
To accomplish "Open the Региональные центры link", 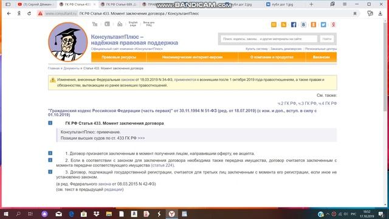I will coord(321,49).
